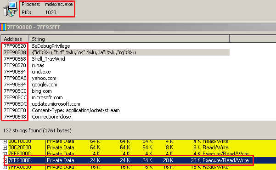Select the JSON format string with "id":%lu

click(84, 52)
